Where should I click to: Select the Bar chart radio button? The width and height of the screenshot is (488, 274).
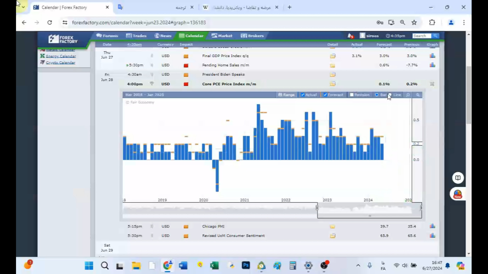click(x=377, y=95)
